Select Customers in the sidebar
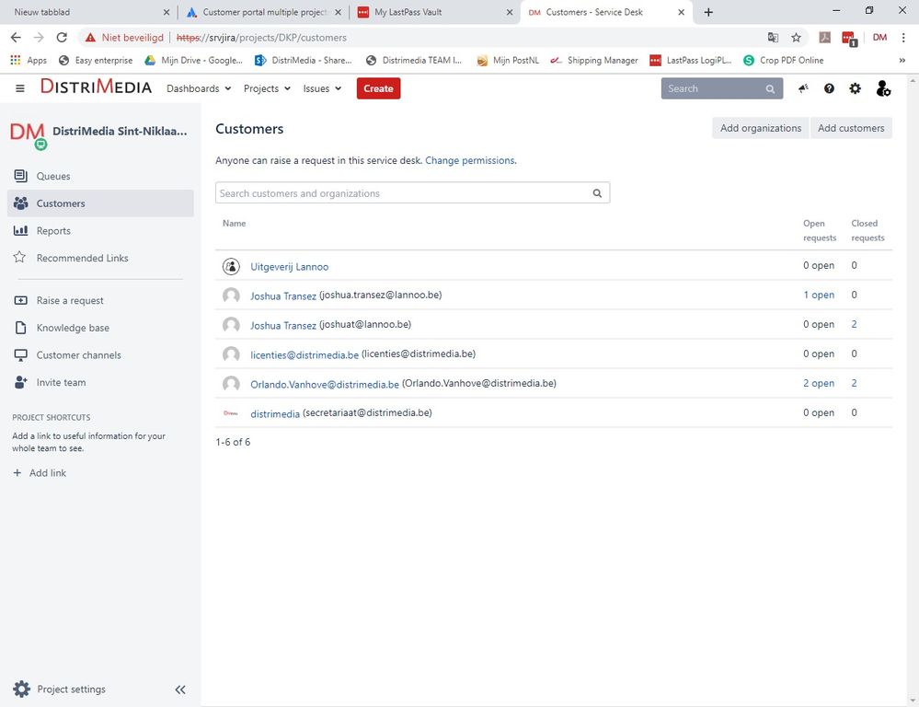The width and height of the screenshot is (919, 707). point(100,203)
